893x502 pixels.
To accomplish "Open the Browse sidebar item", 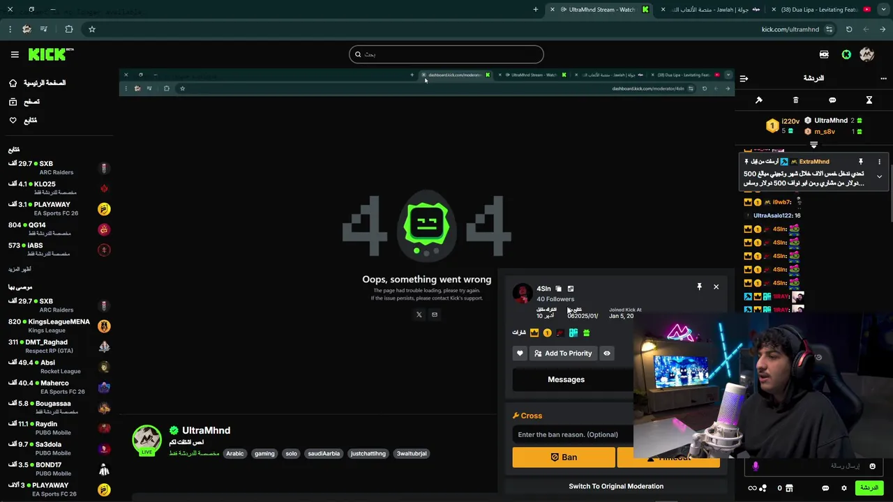I will [24, 102].
